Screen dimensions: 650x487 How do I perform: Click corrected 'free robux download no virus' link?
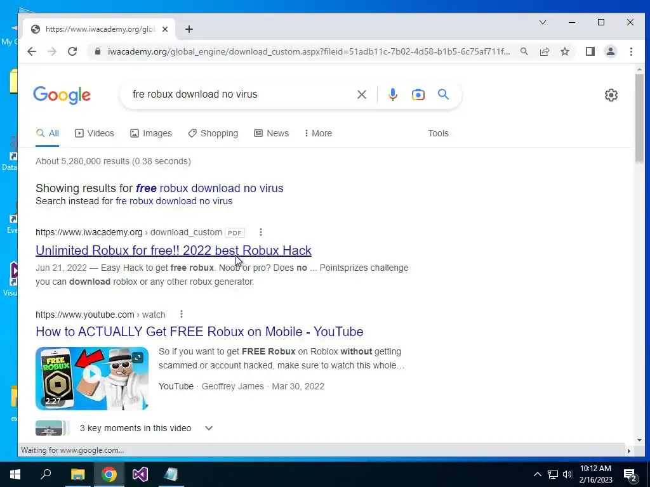pyautogui.click(x=209, y=188)
